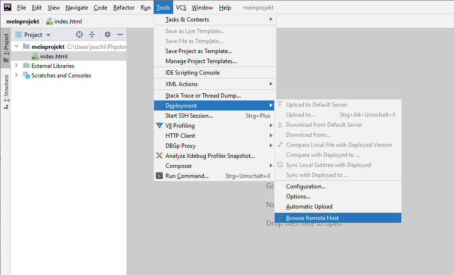Select Browse Remote Host menu item
Image resolution: width=454 pixels, height=275 pixels.
(x=312, y=218)
